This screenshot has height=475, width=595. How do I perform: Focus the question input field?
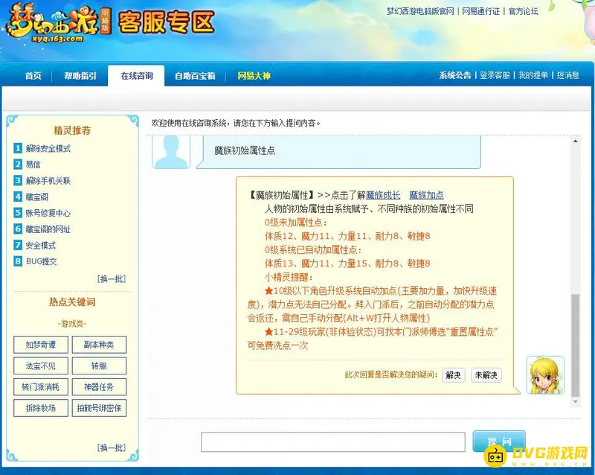coord(332,442)
